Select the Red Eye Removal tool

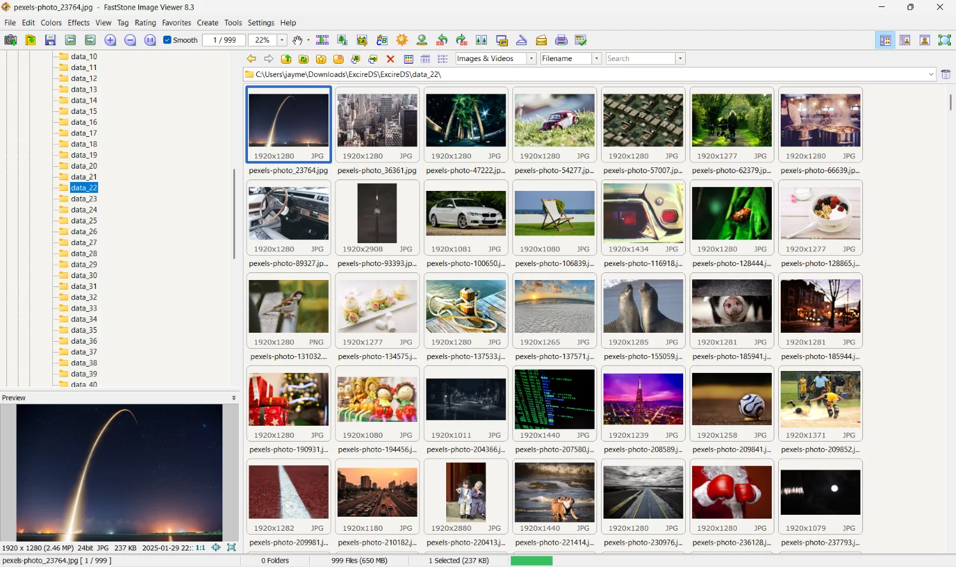[422, 39]
